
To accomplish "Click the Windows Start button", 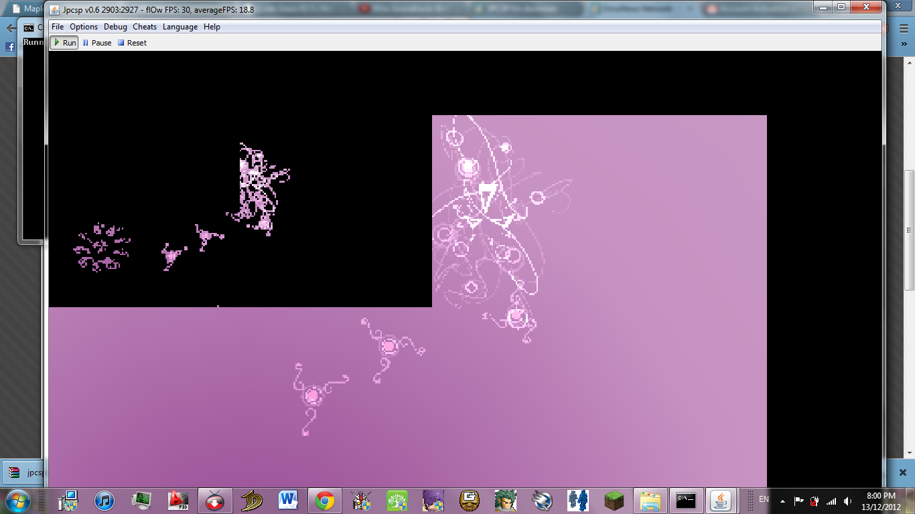I will [x=18, y=500].
